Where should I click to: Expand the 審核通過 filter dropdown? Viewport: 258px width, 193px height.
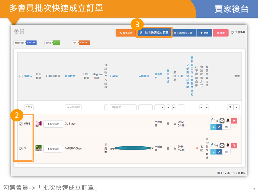(169, 107)
